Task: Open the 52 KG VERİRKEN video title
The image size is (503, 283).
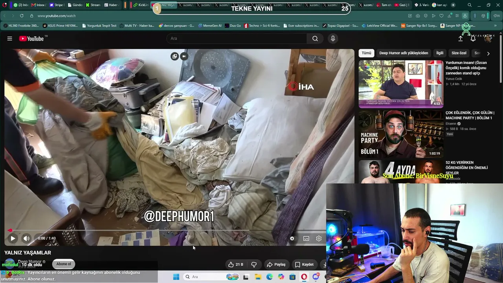Action: click(x=466, y=167)
